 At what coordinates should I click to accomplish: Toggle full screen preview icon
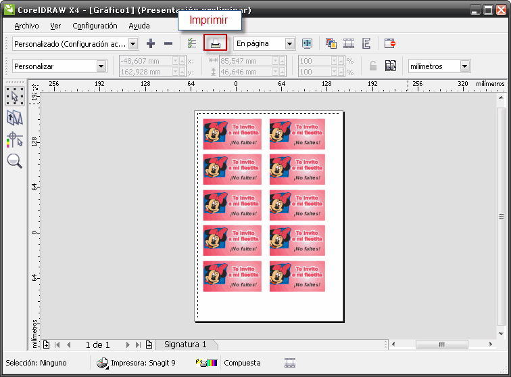click(307, 43)
